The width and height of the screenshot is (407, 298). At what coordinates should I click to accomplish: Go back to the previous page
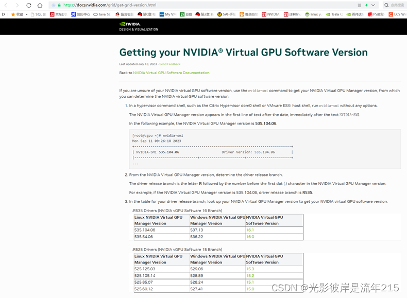click(x=6, y=5)
